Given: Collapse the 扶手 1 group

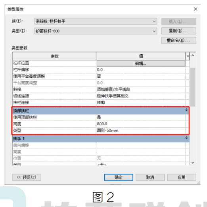Looking at the screenshot, I should [186, 138].
